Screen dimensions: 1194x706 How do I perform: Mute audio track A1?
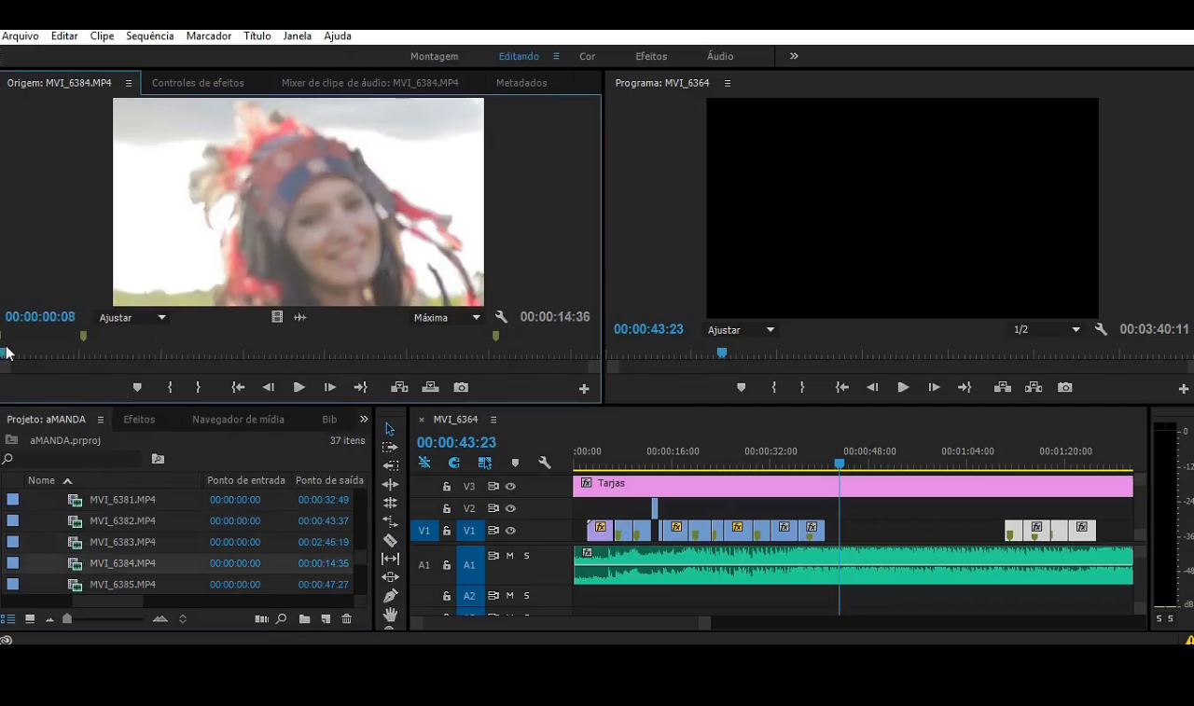(509, 556)
